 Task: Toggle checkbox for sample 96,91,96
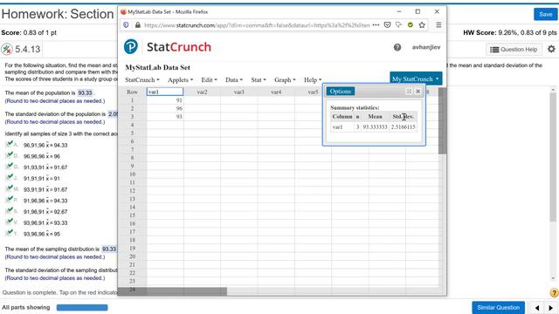point(10,144)
